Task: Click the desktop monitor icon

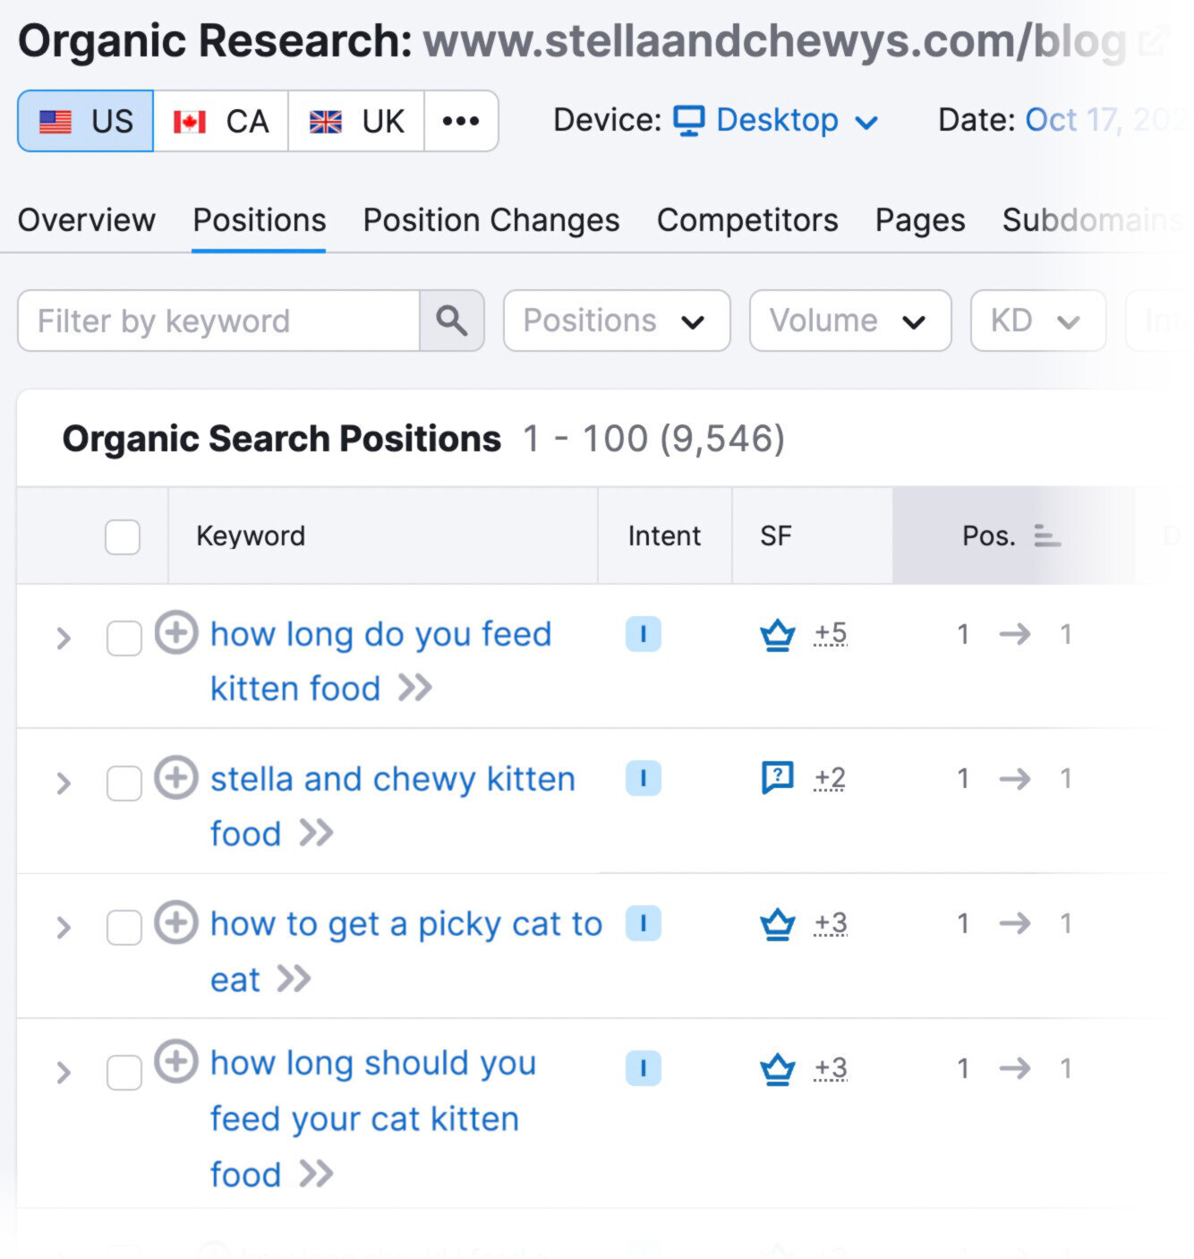Action: (689, 121)
